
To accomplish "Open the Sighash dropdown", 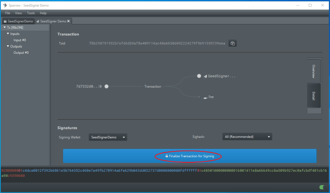I will (x=247, y=137).
